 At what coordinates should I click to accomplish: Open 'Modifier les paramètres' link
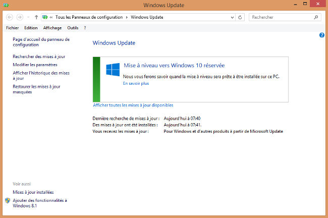pyautogui.click(x=35, y=65)
